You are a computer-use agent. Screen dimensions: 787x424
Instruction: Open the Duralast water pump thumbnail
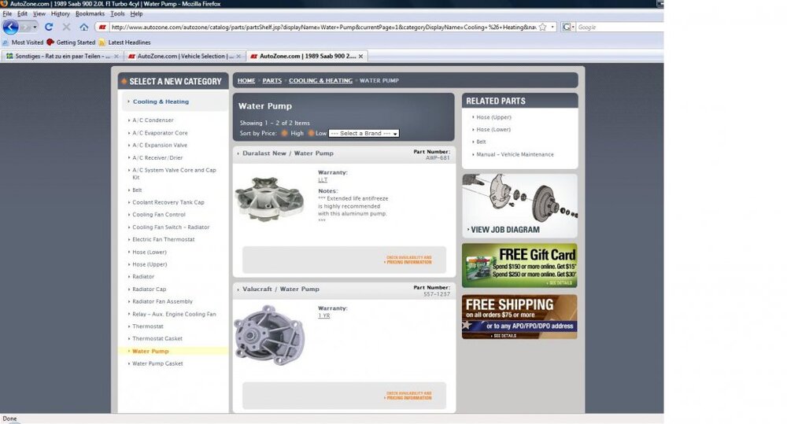pyautogui.click(x=269, y=198)
